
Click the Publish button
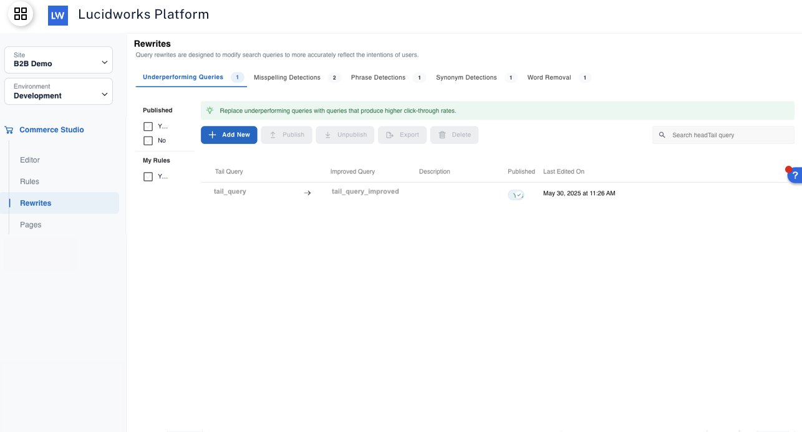[x=287, y=135]
